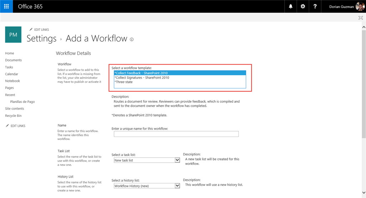Click the vertical scrollbar thumb
The height and width of the screenshot is (198, 366).
pyautogui.click(x=363, y=84)
